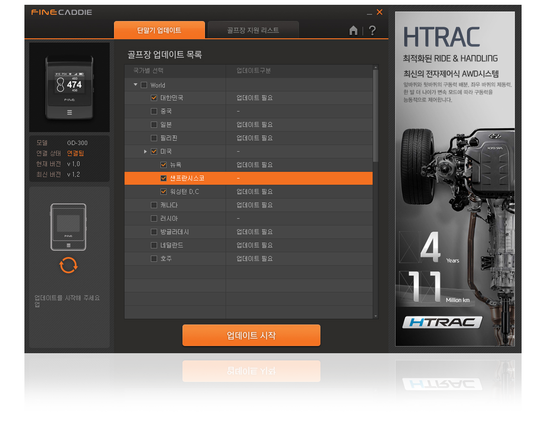Select the 방글라데시 row label
The width and height of the screenshot is (546, 425).
coord(174,232)
